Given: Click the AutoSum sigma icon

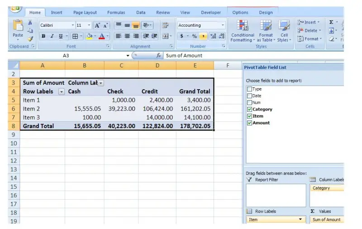Looking at the screenshot, I should pos(331,22).
